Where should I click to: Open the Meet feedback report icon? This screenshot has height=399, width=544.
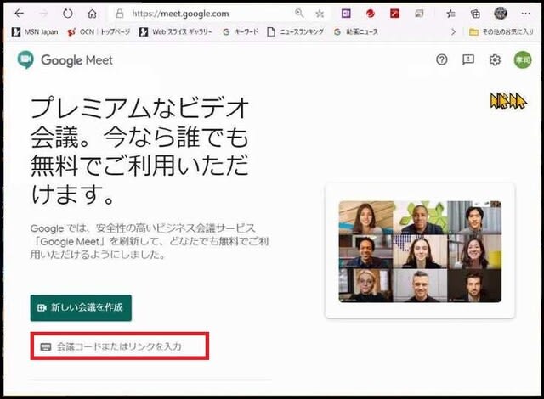(x=468, y=60)
